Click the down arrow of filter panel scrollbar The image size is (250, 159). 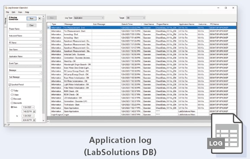tap(43, 121)
